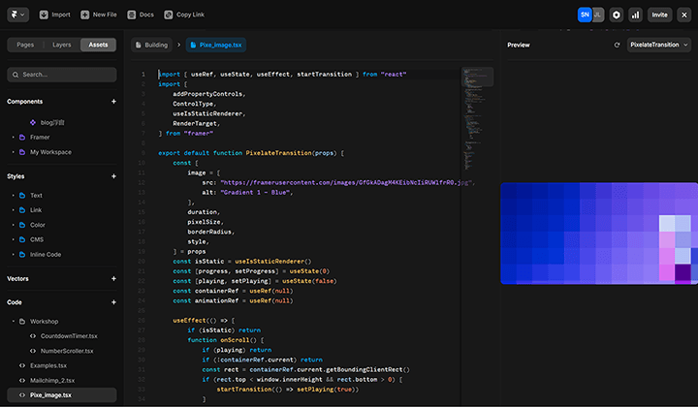Image resolution: width=698 pixels, height=407 pixels.
Task: Click the pixelated gradient preview image
Action: 599,234
